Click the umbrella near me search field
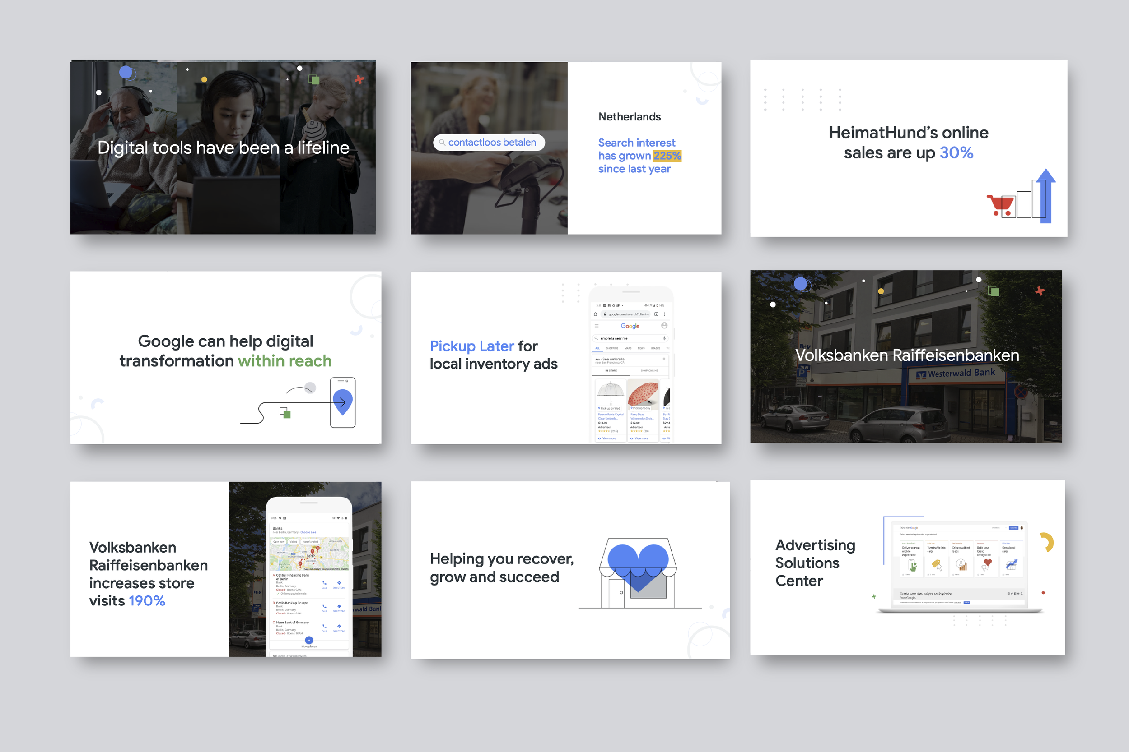1129x752 pixels. (631, 338)
